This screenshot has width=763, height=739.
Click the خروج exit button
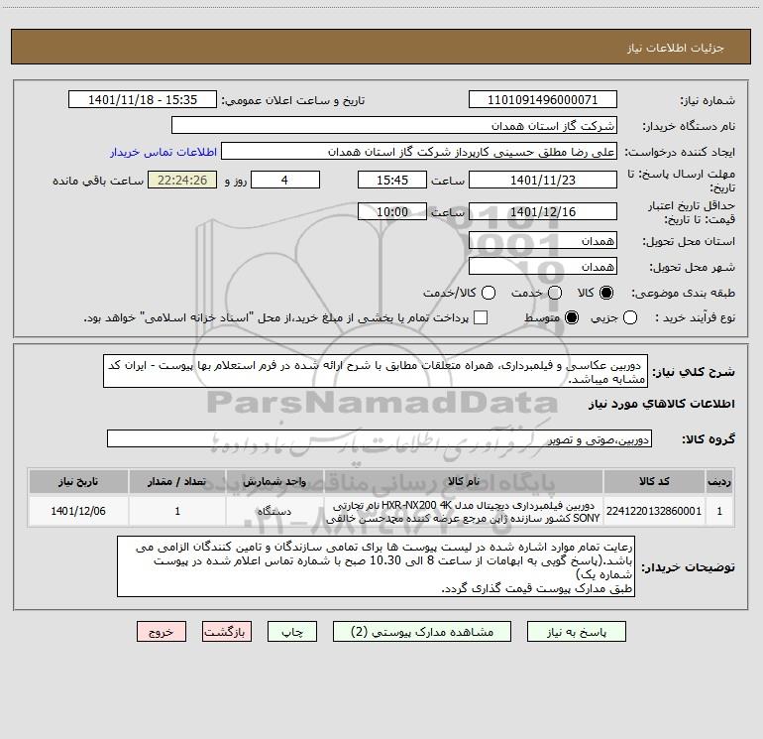coord(162,632)
